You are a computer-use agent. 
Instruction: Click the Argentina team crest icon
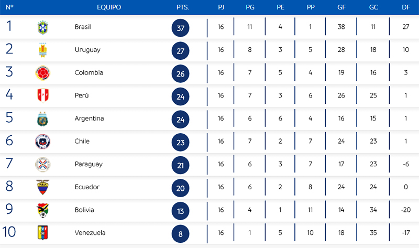[42, 118]
